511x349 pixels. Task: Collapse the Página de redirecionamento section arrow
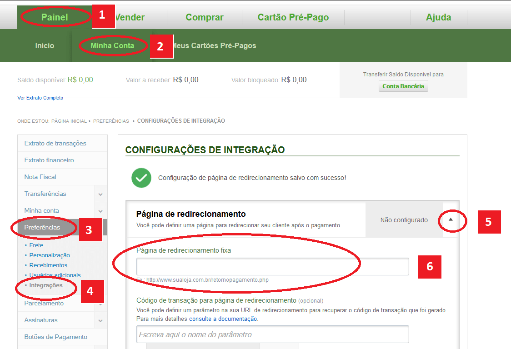click(451, 219)
